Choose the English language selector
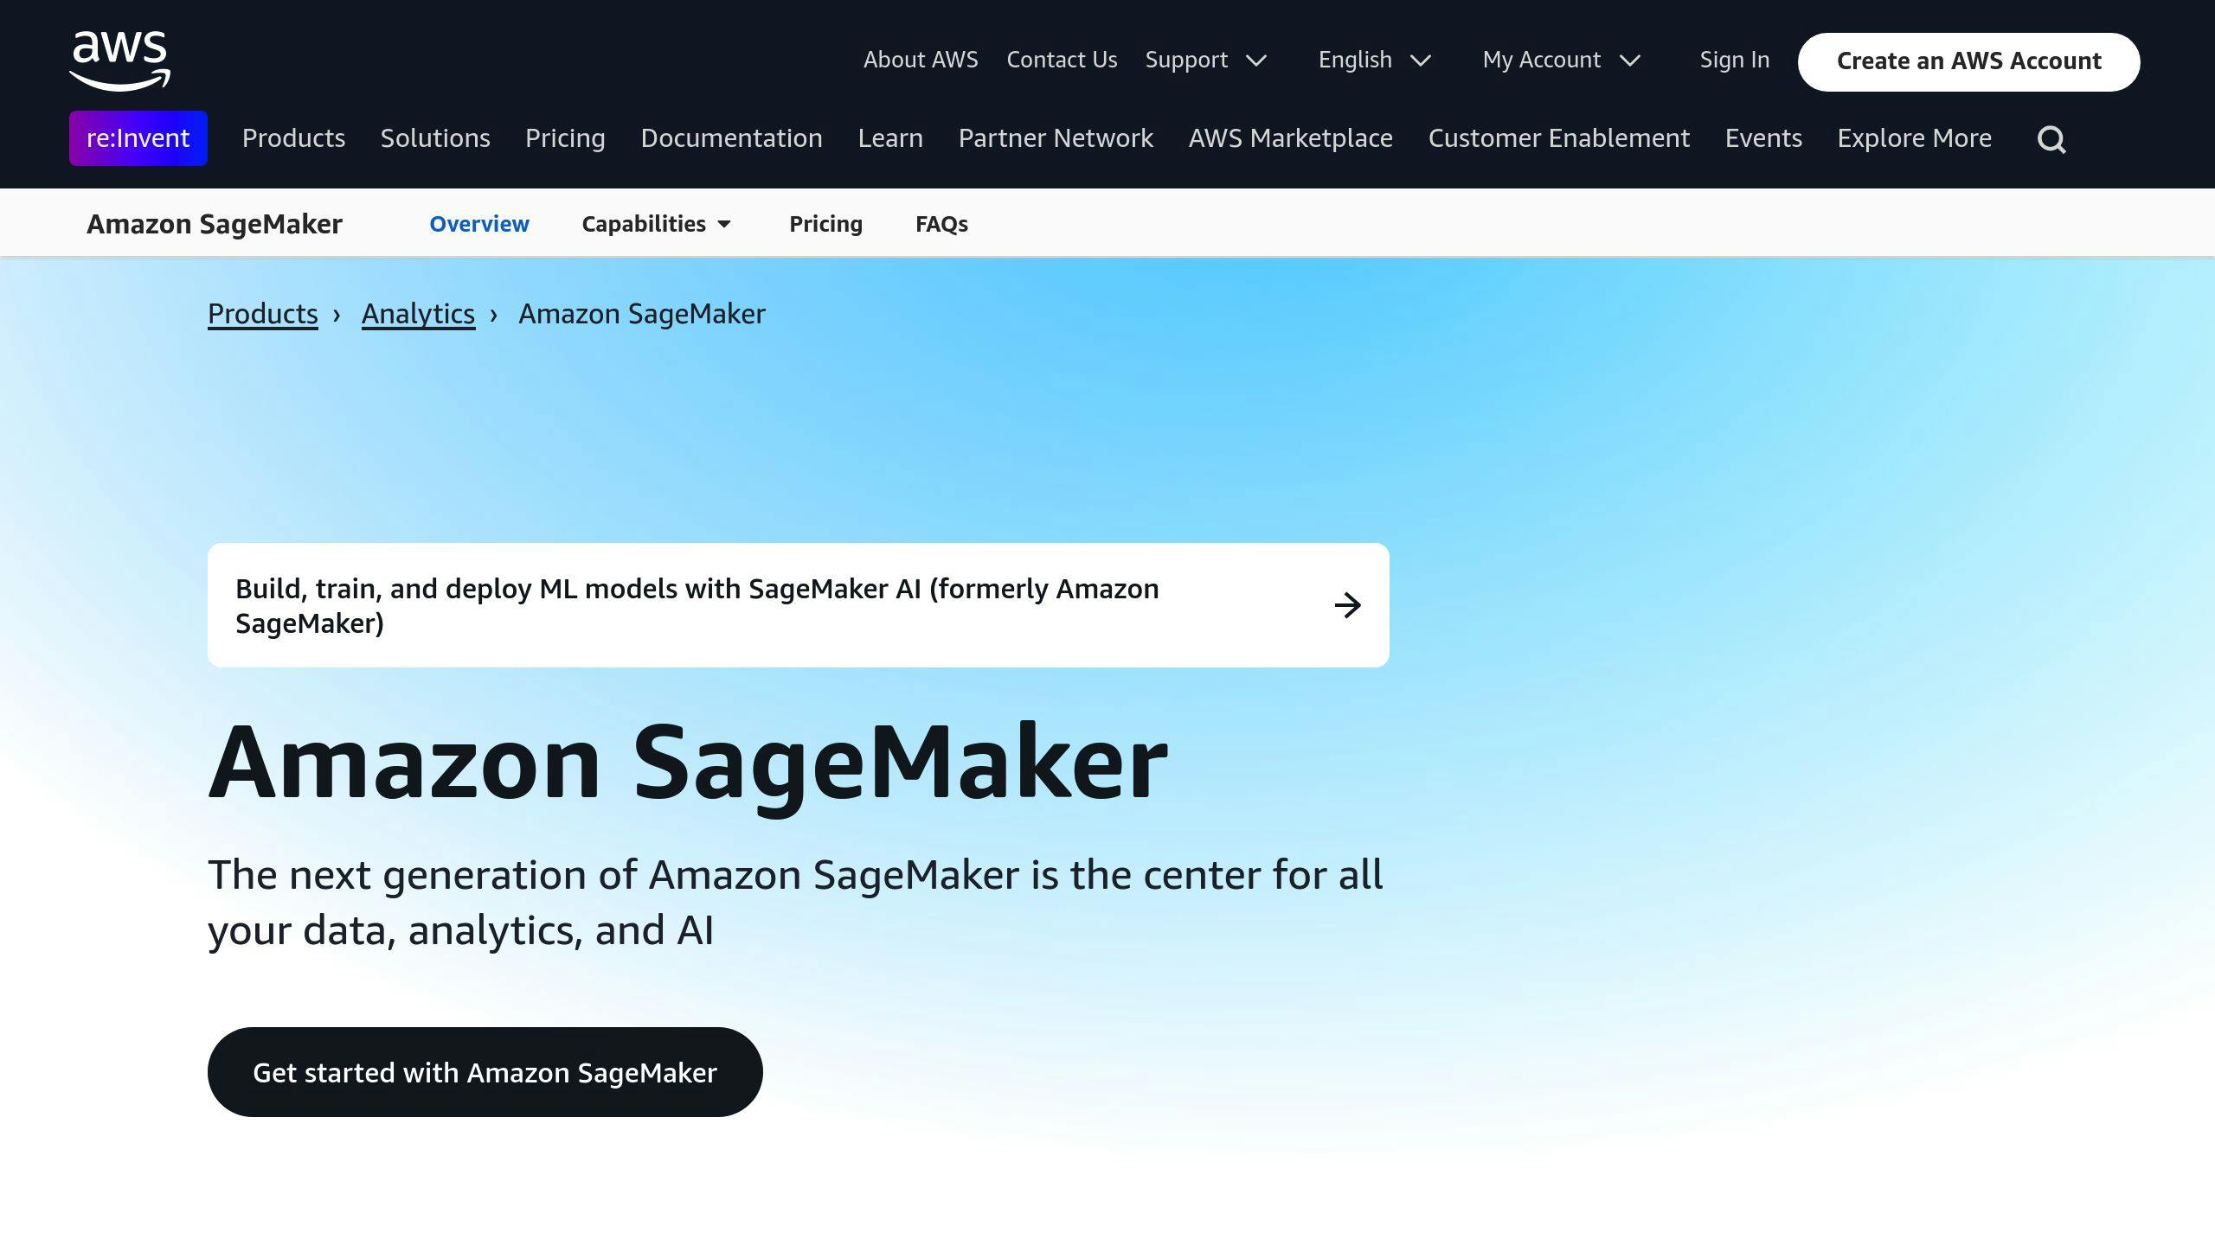The image size is (2215, 1245). click(1355, 60)
